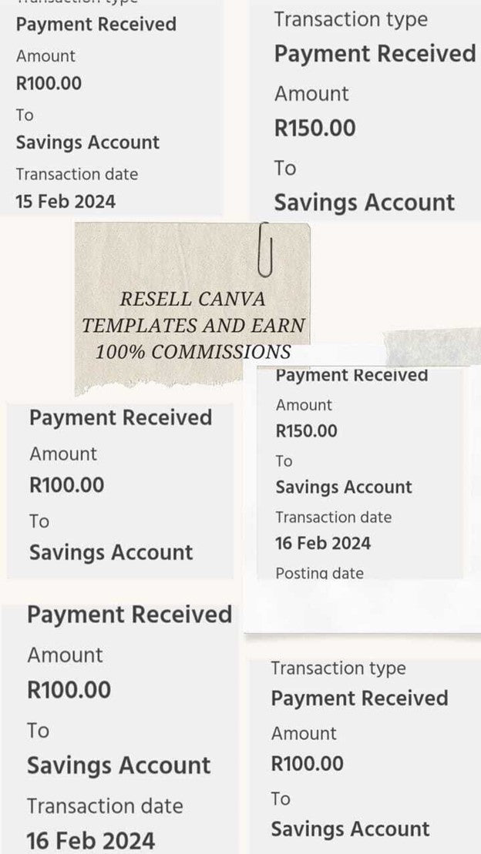This screenshot has height=854, width=481.
Task: Click the large R150.00 amount top-right
Action: click(x=314, y=129)
